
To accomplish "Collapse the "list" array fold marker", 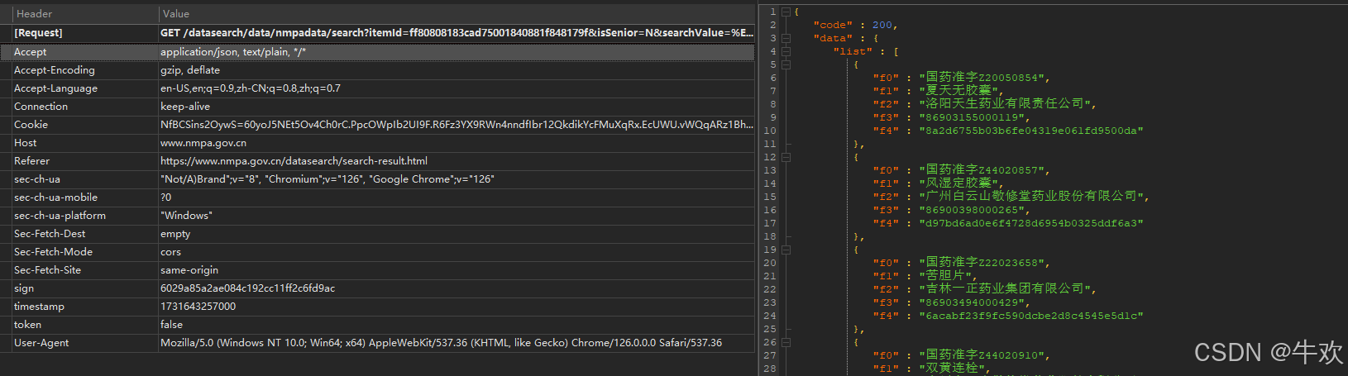I will [786, 51].
